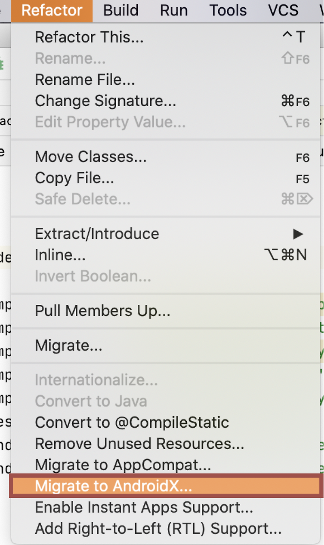
Task: Open the Run menu
Action: [x=174, y=11]
